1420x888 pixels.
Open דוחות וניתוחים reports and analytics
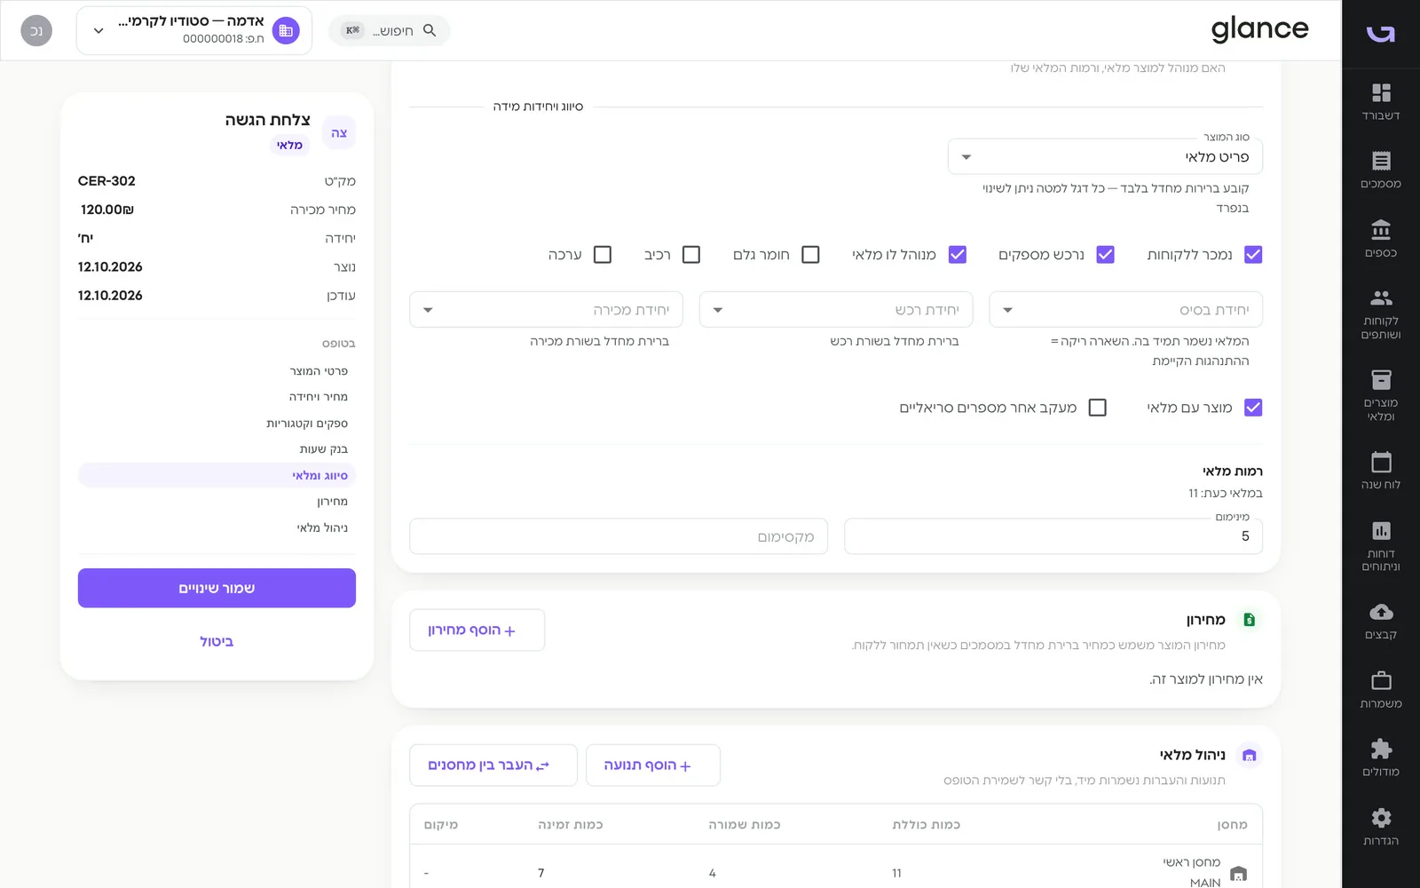pos(1381,546)
